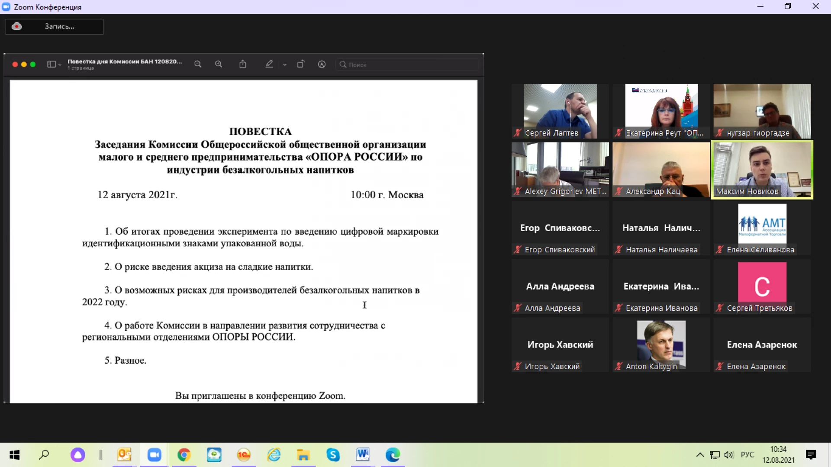831x467 pixels.
Task: Click the 10:00 г. Москва text
Action: pyautogui.click(x=387, y=195)
